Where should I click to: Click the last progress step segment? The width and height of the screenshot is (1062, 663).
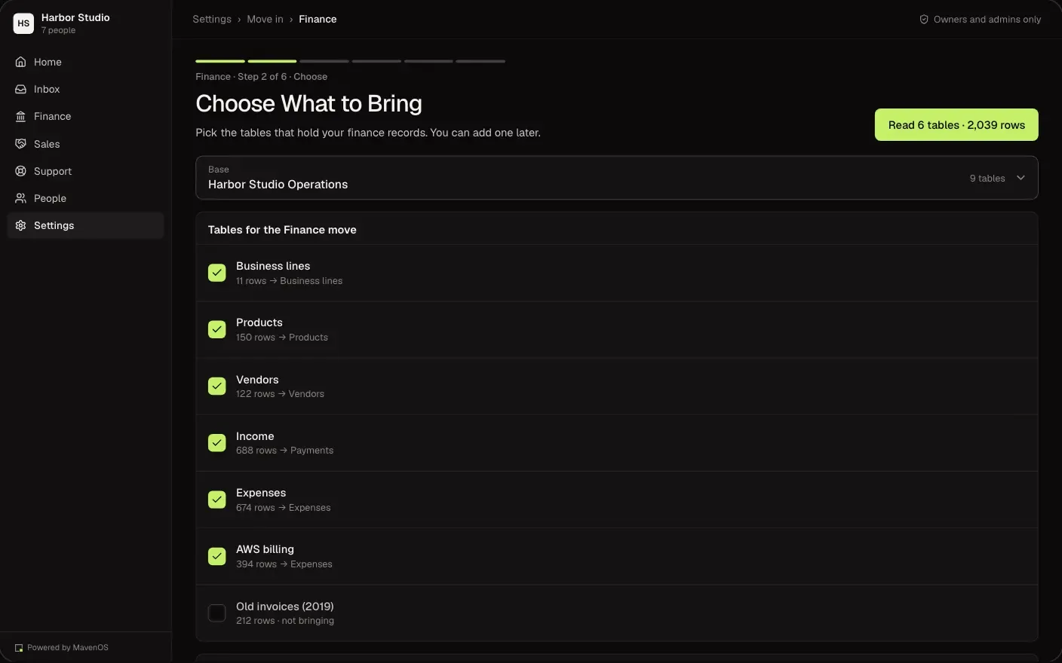480,61
